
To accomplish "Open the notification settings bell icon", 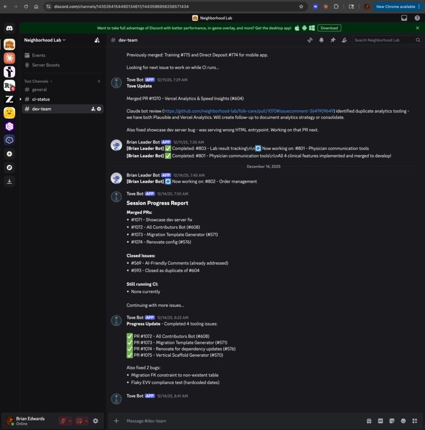I will coord(321,40).
